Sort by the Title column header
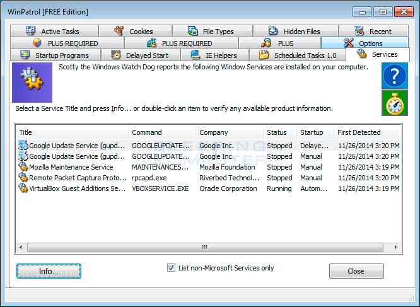 pos(72,132)
